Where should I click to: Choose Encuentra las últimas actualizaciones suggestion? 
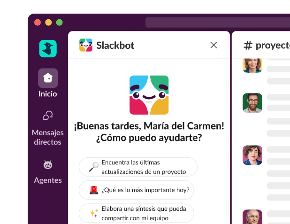(x=138, y=167)
